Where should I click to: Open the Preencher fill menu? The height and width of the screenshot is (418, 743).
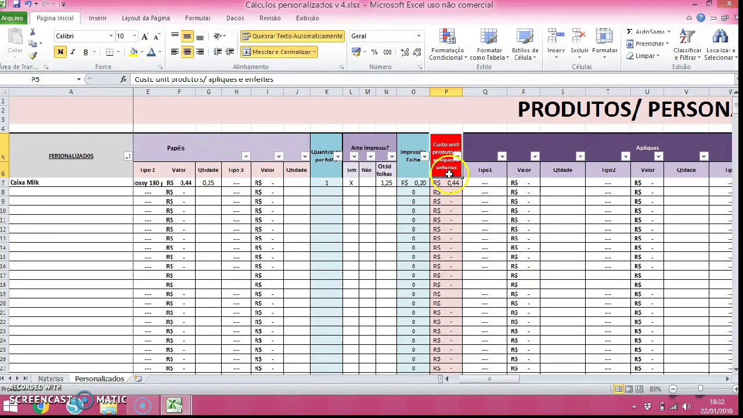pos(647,44)
